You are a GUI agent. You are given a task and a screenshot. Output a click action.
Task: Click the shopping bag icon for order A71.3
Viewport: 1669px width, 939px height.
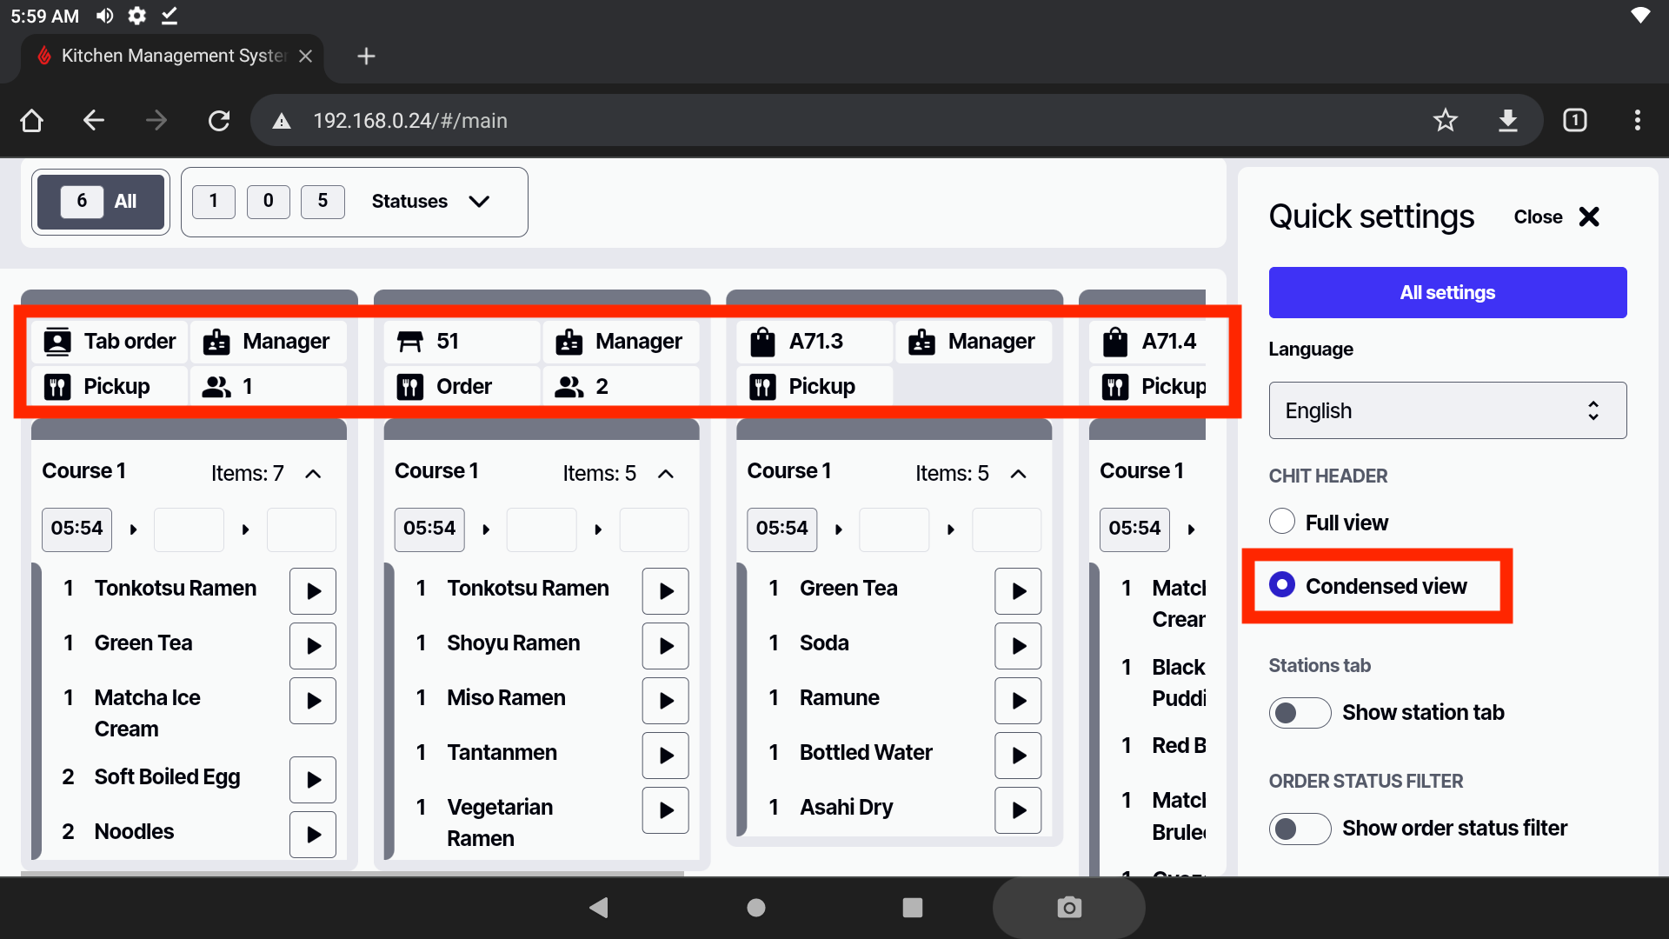point(762,342)
